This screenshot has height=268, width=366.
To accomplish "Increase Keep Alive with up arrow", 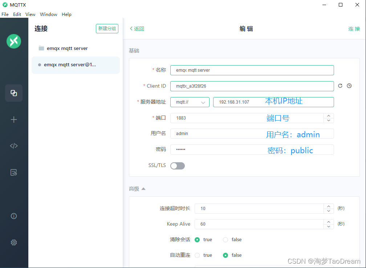I will [x=329, y=222].
